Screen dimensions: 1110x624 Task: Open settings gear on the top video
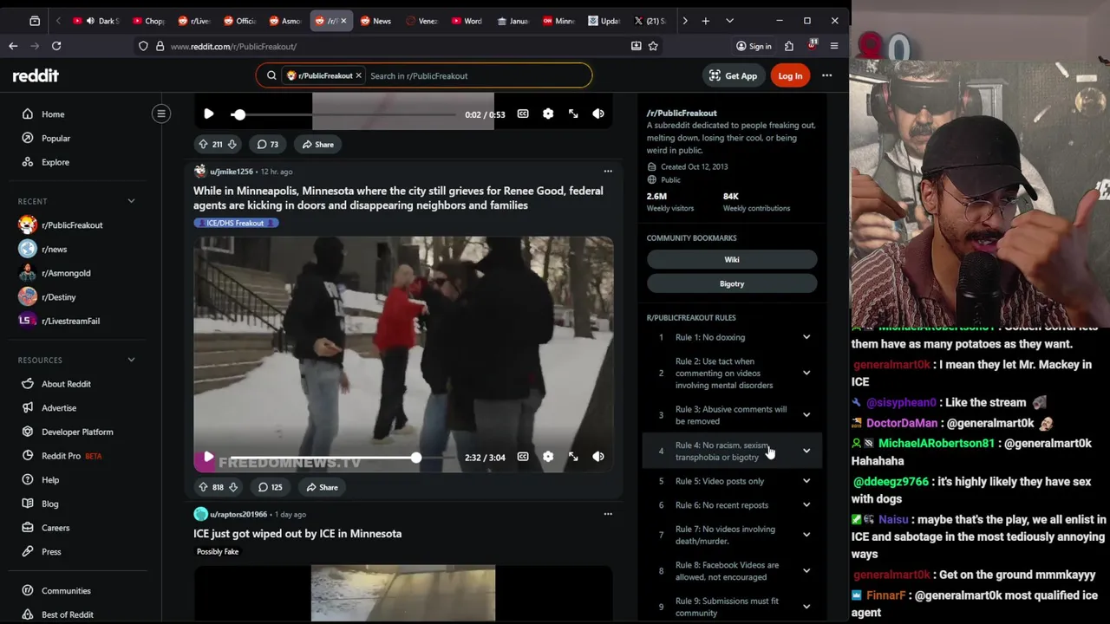tap(548, 114)
